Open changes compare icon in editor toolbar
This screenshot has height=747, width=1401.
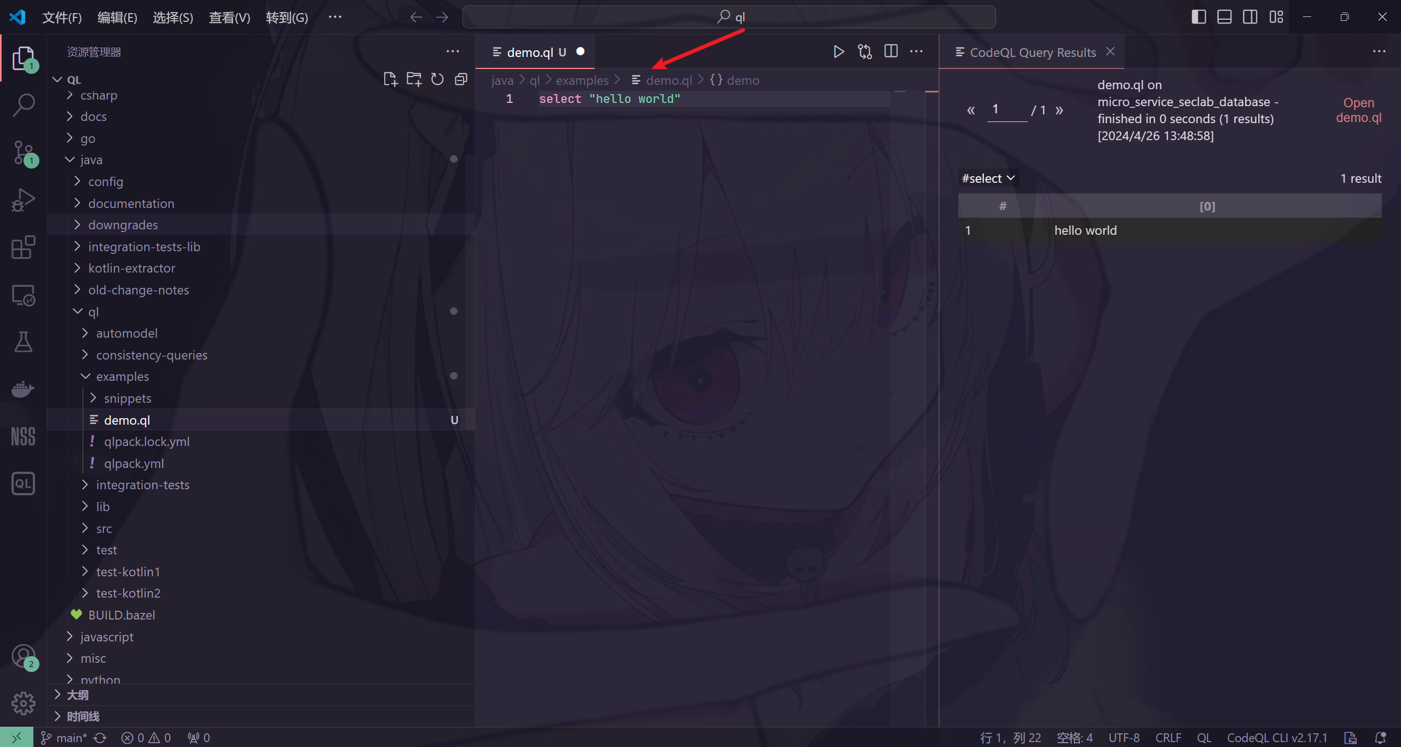865,52
